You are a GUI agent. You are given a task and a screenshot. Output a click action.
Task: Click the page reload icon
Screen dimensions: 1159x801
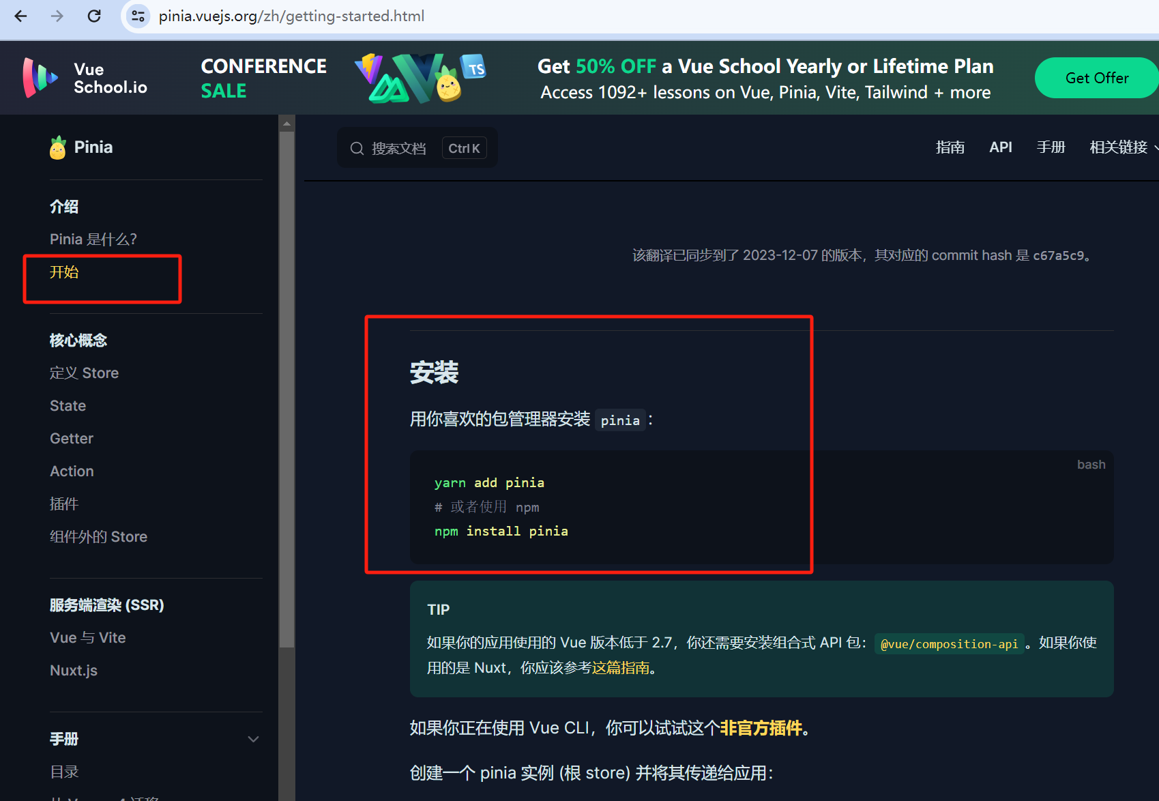click(x=94, y=16)
